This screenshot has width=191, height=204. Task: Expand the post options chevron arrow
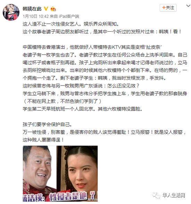188,6
